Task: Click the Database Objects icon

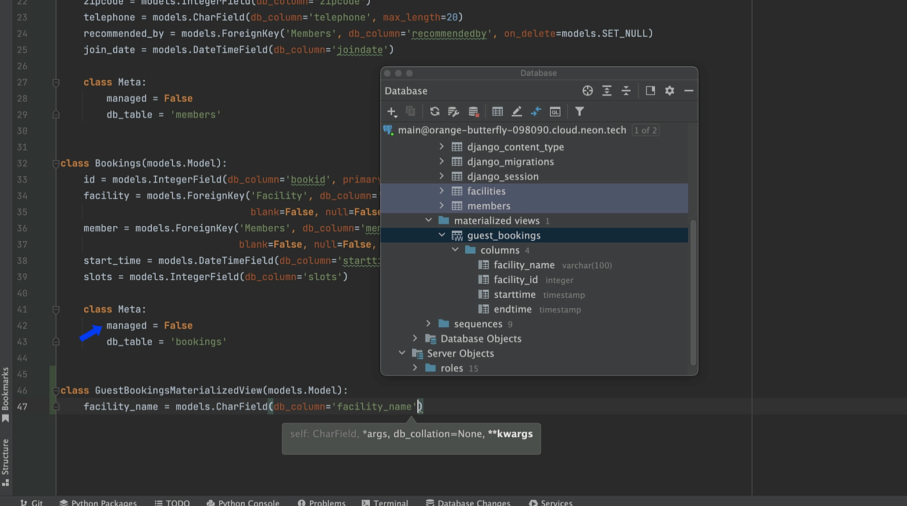Action: (431, 339)
